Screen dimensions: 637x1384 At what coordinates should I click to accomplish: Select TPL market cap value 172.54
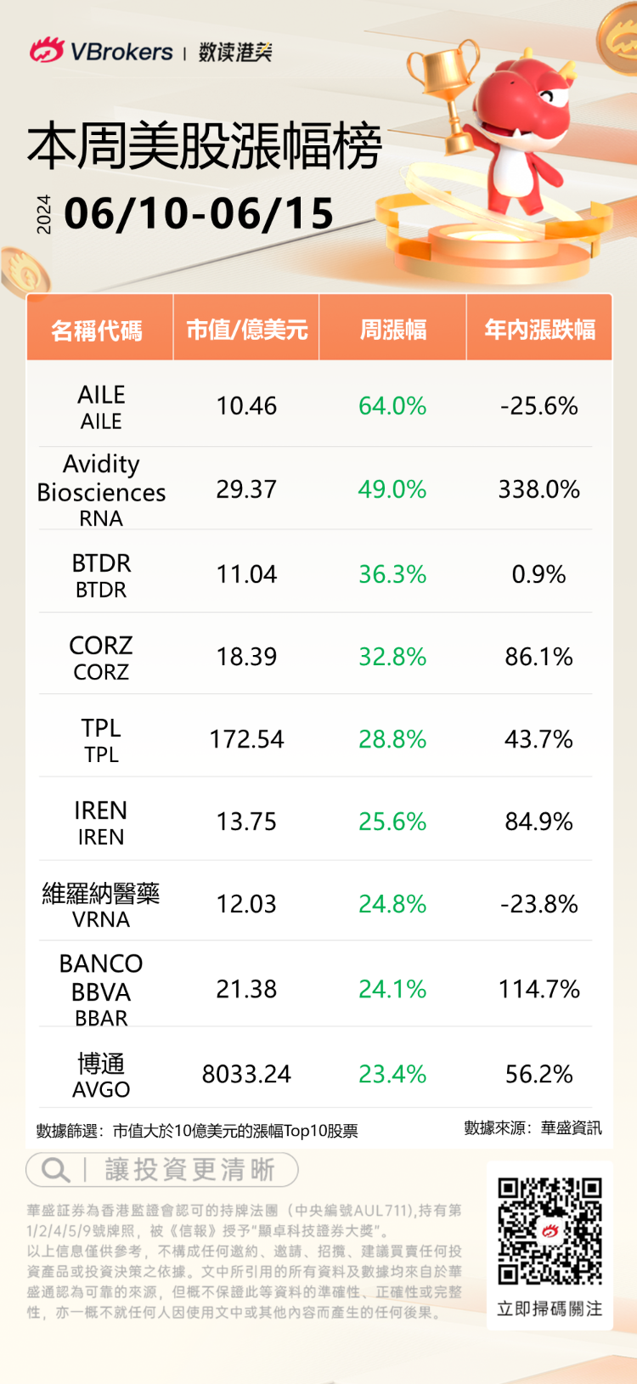246,739
